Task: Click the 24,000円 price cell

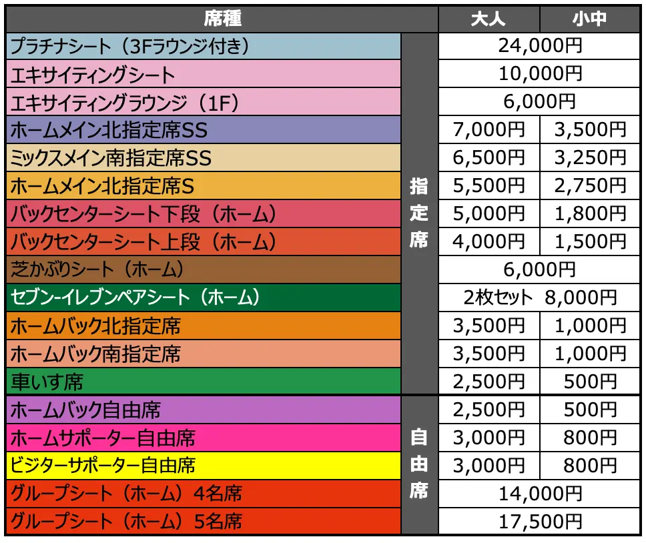Action: click(539, 46)
